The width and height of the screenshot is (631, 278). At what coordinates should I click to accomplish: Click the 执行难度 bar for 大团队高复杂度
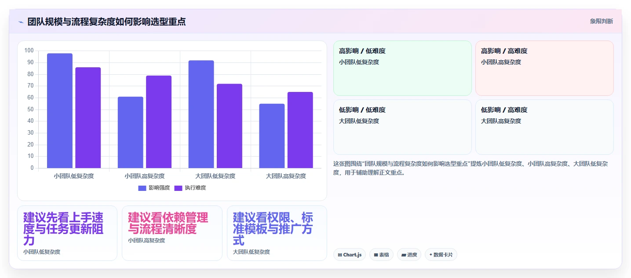pyautogui.click(x=300, y=130)
